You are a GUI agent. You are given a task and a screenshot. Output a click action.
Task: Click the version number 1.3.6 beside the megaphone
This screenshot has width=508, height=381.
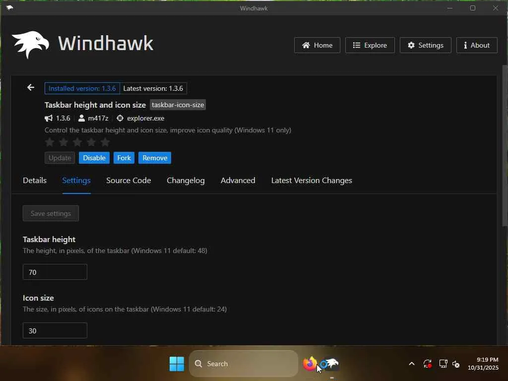[63, 118]
